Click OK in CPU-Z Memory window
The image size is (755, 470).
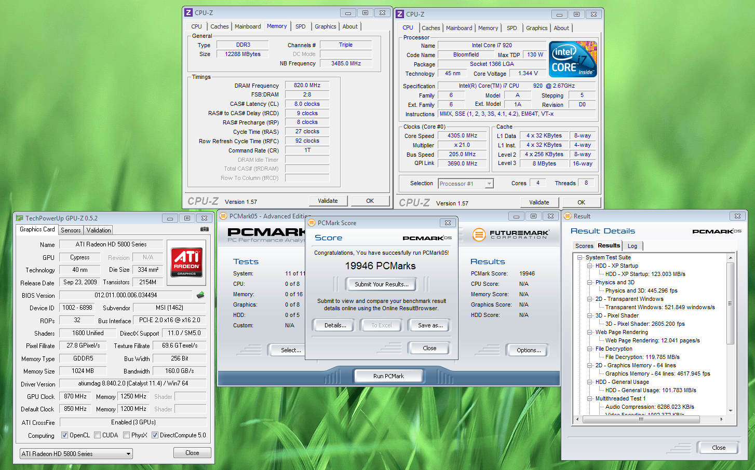(370, 201)
